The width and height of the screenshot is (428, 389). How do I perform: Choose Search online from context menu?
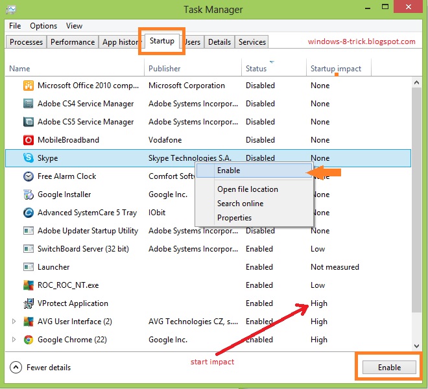[x=254, y=204]
